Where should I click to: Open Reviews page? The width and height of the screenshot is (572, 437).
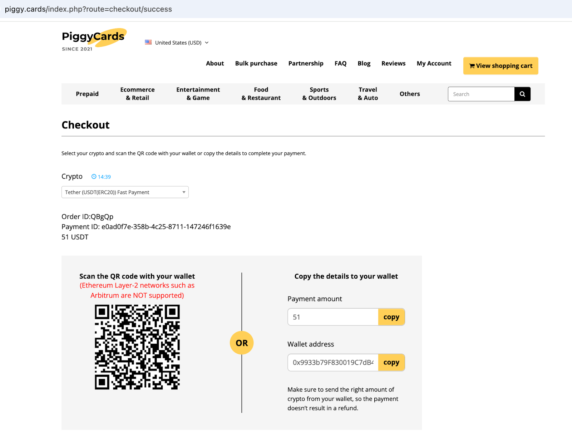[393, 63]
